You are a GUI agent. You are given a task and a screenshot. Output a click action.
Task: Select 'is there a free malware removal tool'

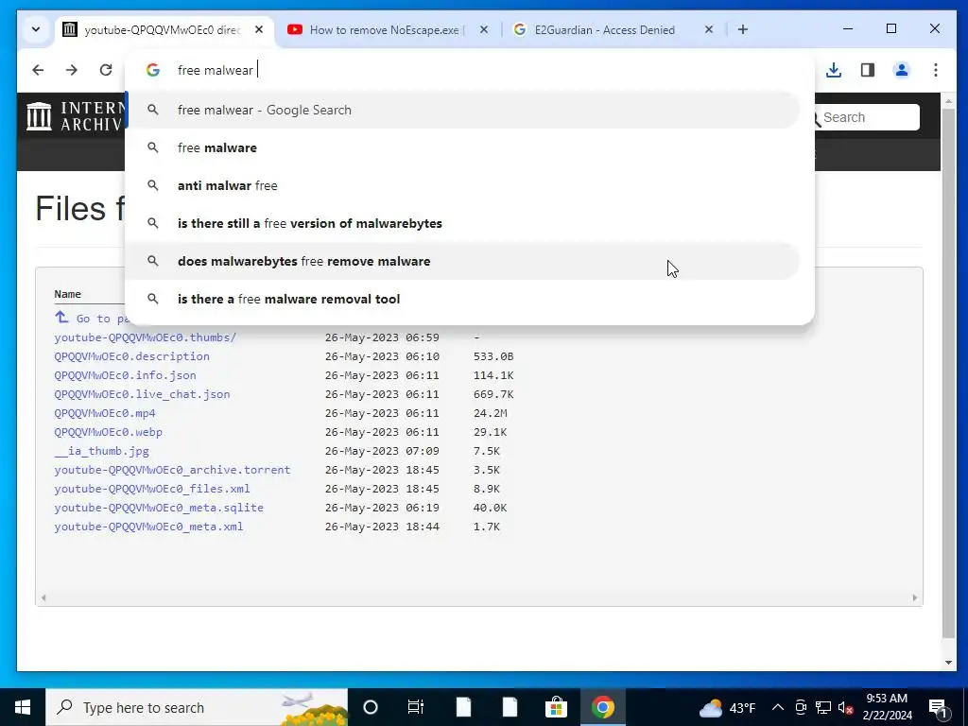(463, 299)
